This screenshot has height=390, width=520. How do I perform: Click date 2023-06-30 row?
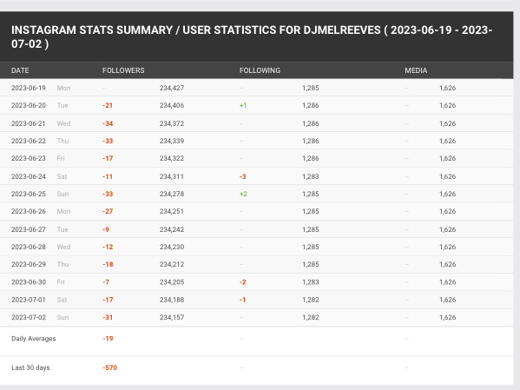click(x=29, y=282)
